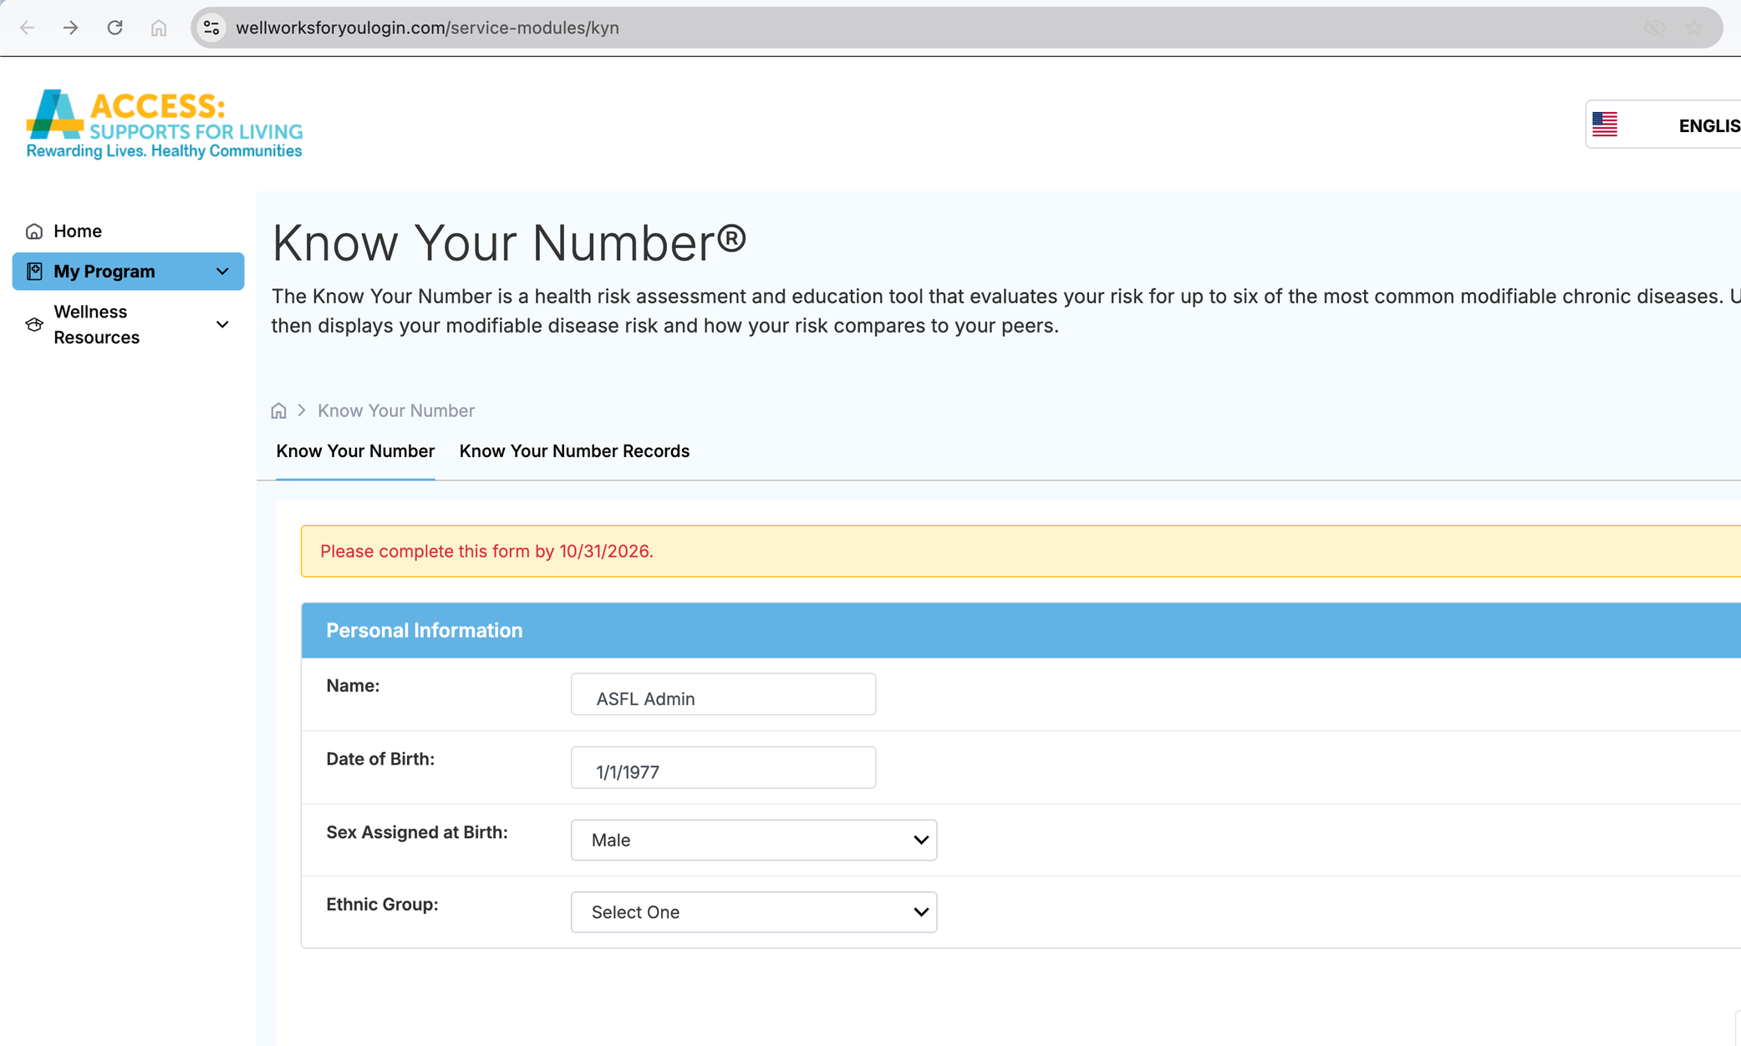Open the Sex Assigned at Birth dropdown
This screenshot has height=1046, width=1741.
click(x=753, y=840)
